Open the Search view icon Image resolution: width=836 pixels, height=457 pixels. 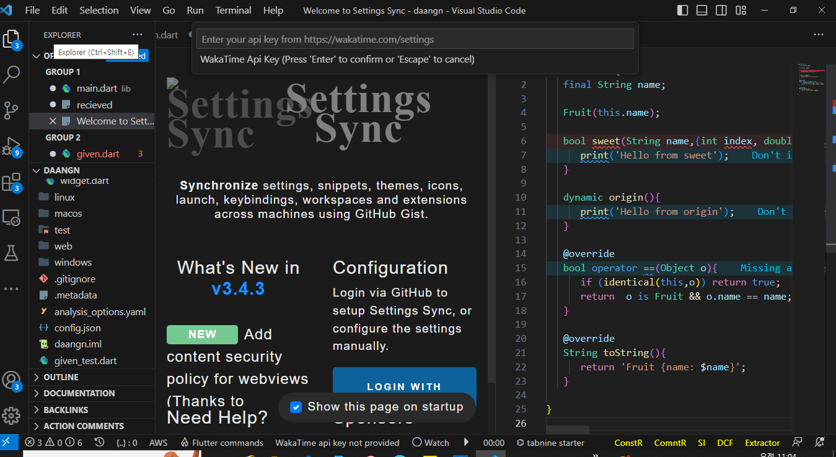12,75
